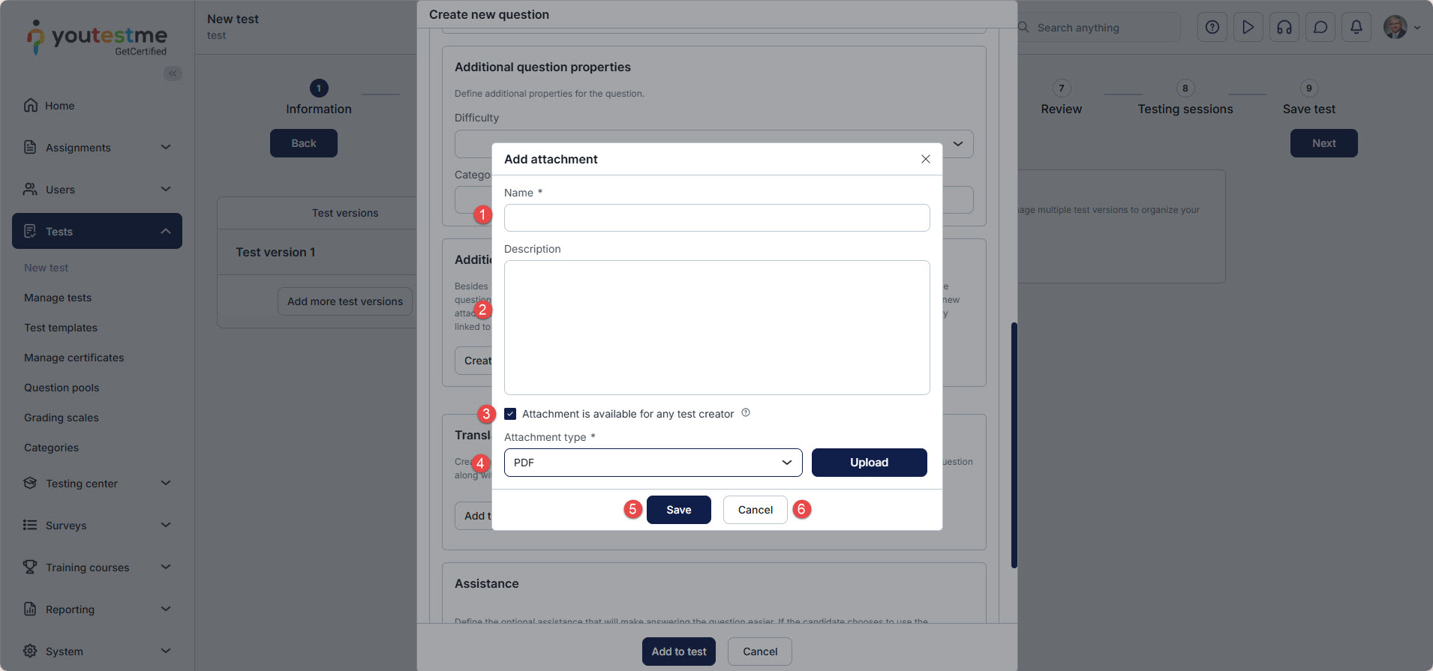Open the notifications bell
1433x671 pixels.
click(1356, 28)
